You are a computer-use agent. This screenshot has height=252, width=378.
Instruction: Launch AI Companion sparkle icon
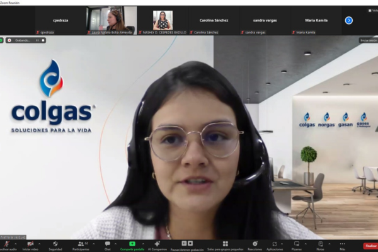coord(157,244)
